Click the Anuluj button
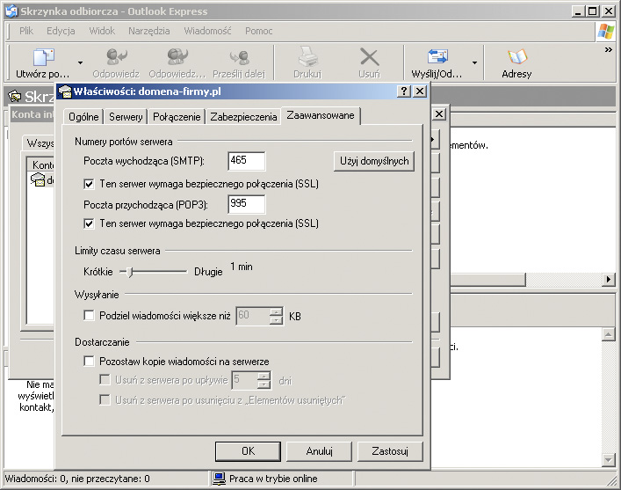Image resolution: width=621 pixels, height=490 pixels. [x=319, y=451]
